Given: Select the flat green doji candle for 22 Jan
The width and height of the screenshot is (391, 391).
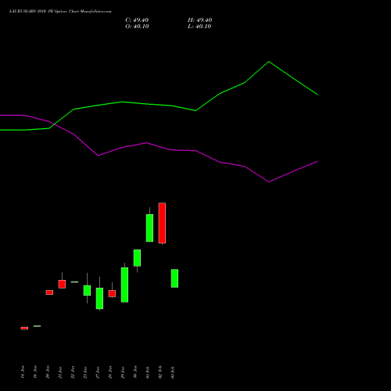Looking at the screenshot, I should pyautogui.click(x=74, y=282).
